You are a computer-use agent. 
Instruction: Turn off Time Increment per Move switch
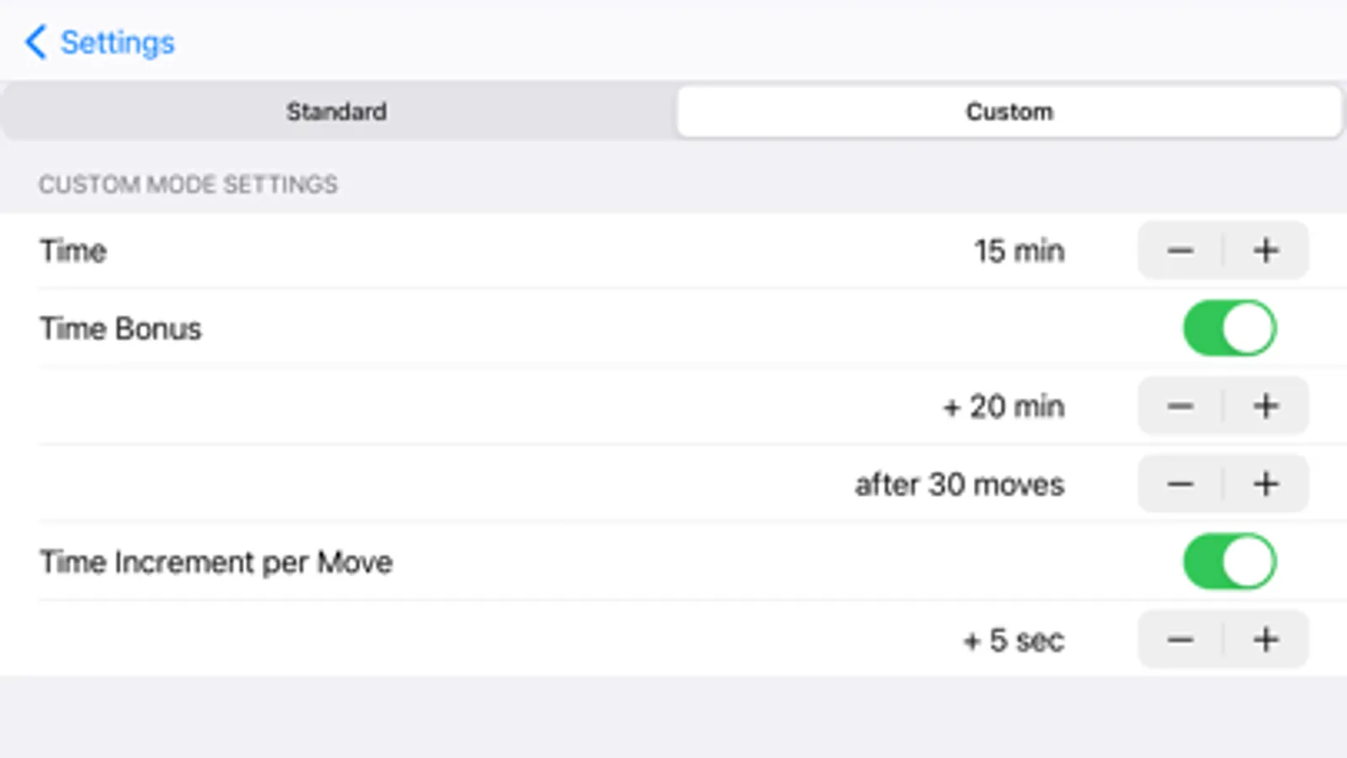click(1229, 562)
